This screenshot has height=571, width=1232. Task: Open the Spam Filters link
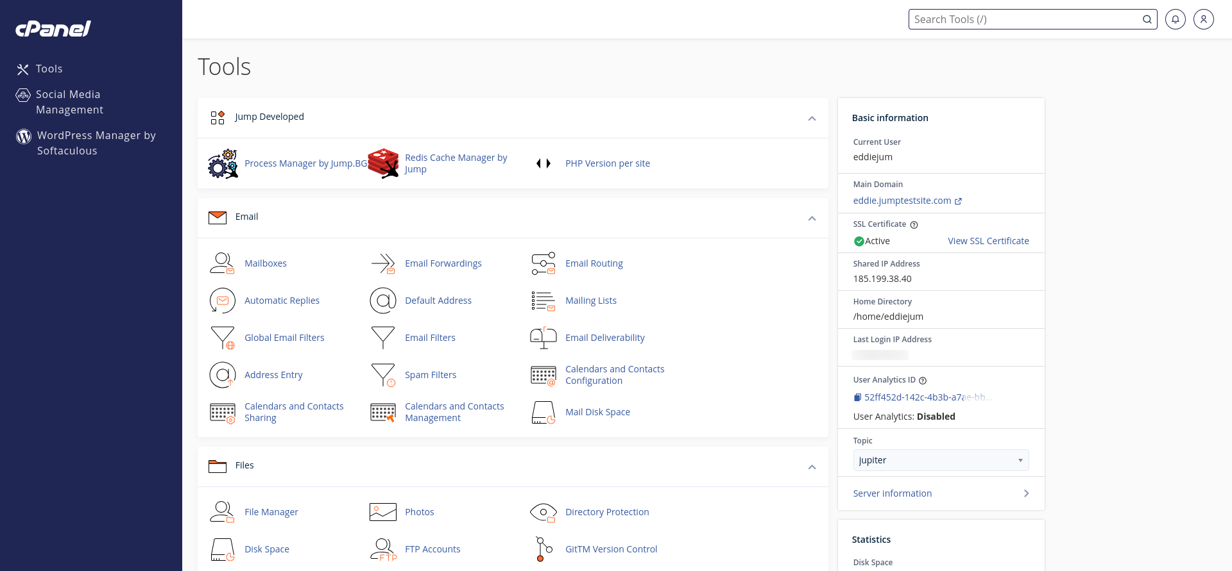431,375
